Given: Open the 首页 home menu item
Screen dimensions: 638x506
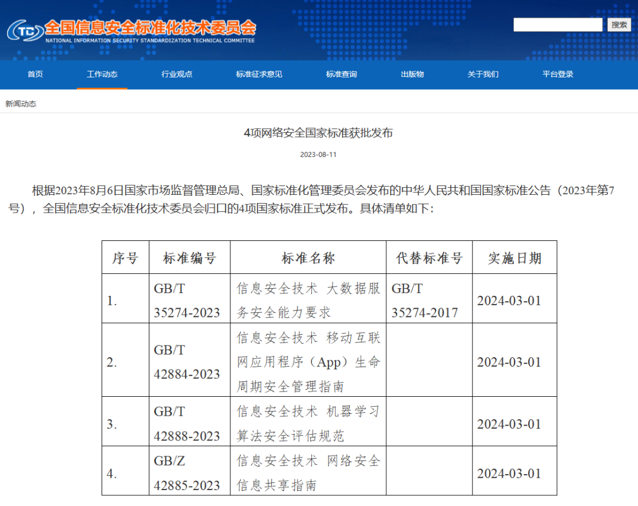Looking at the screenshot, I should point(35,74).
